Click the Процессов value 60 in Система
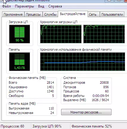 pos(107,91)
